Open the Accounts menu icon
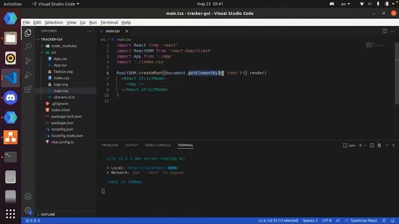 pos(28,197)
